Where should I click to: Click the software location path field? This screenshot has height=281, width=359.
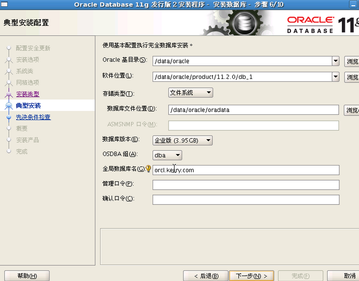(x=242, y=77)
